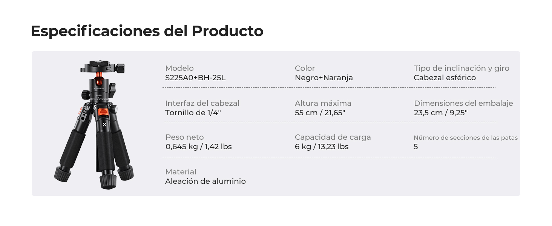
Task: Select the 6 kg / 13,23 lbs load value
Action: click(x=322, y=147)
